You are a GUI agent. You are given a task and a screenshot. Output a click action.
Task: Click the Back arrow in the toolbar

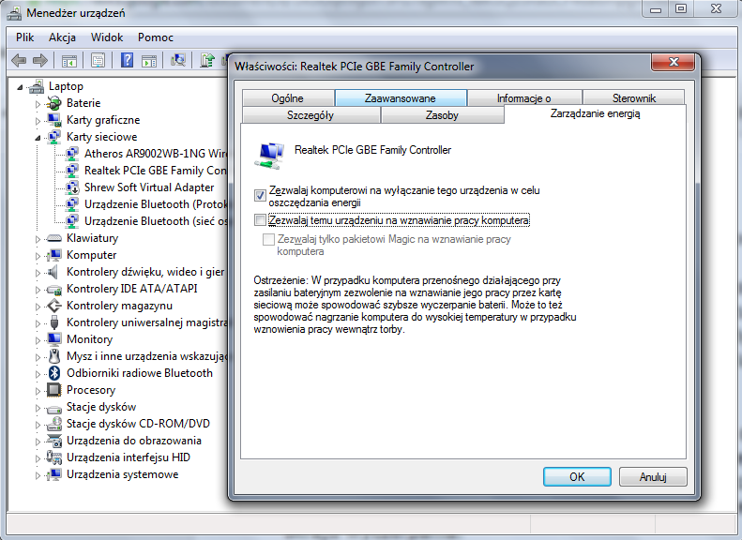pos(19,61)
